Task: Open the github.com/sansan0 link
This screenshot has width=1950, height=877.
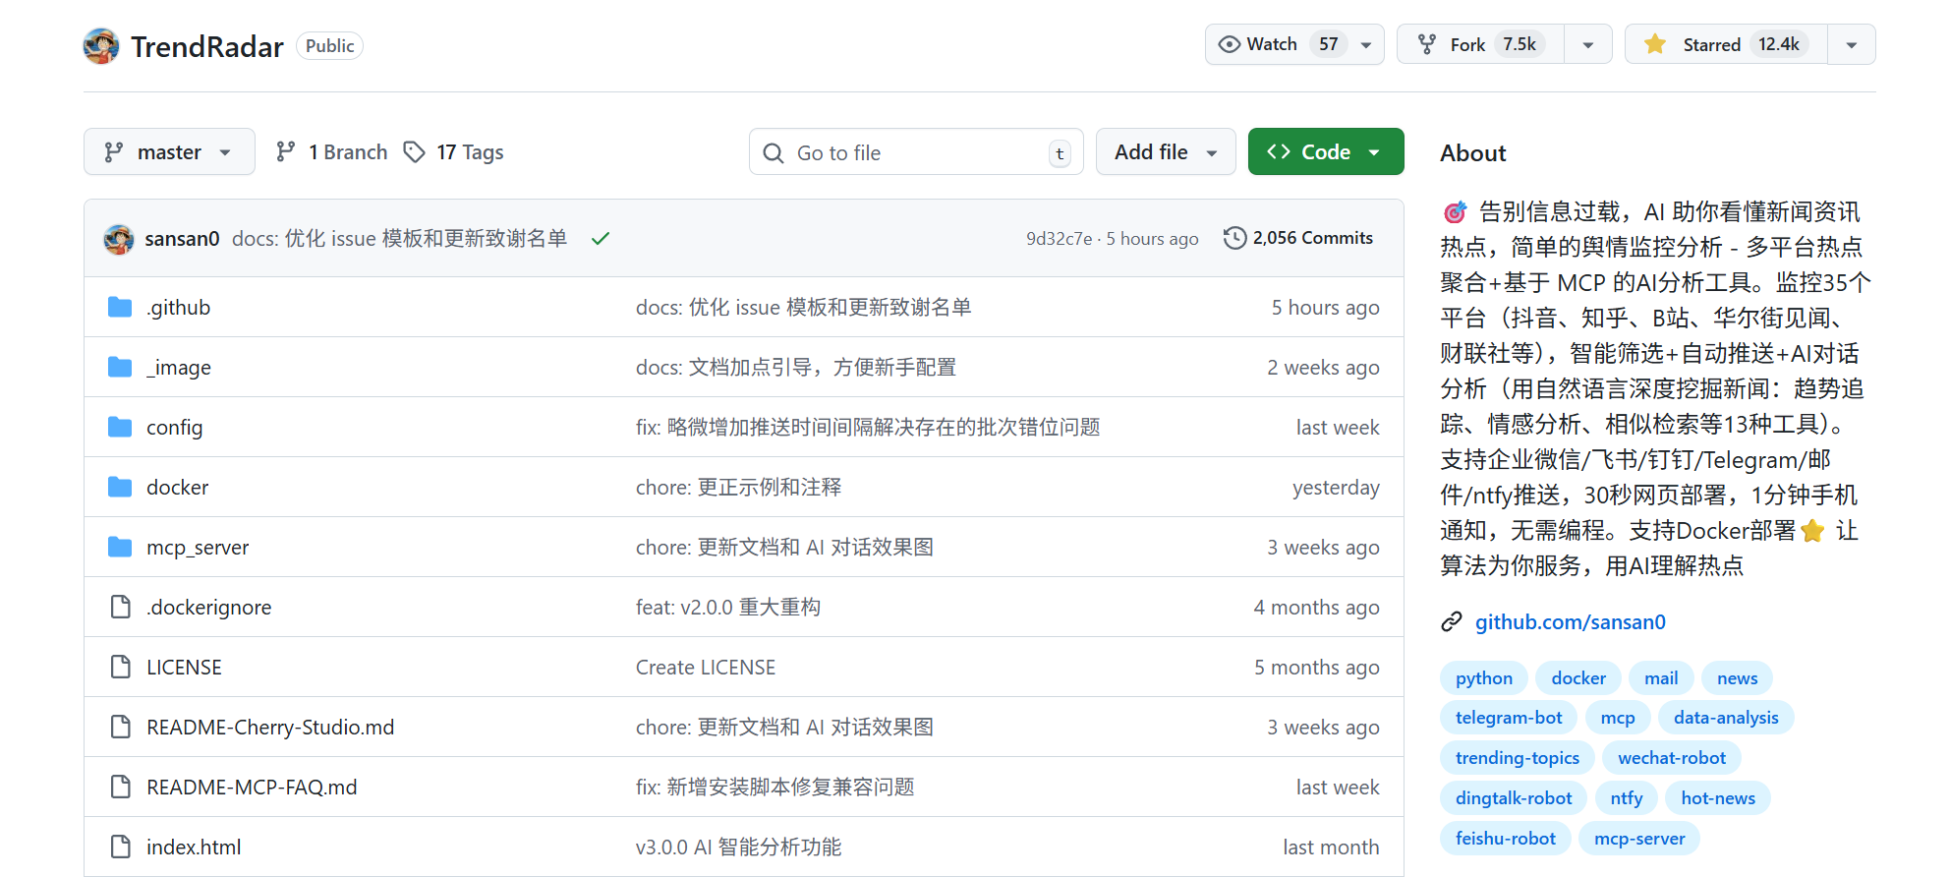Action: 1570,622
